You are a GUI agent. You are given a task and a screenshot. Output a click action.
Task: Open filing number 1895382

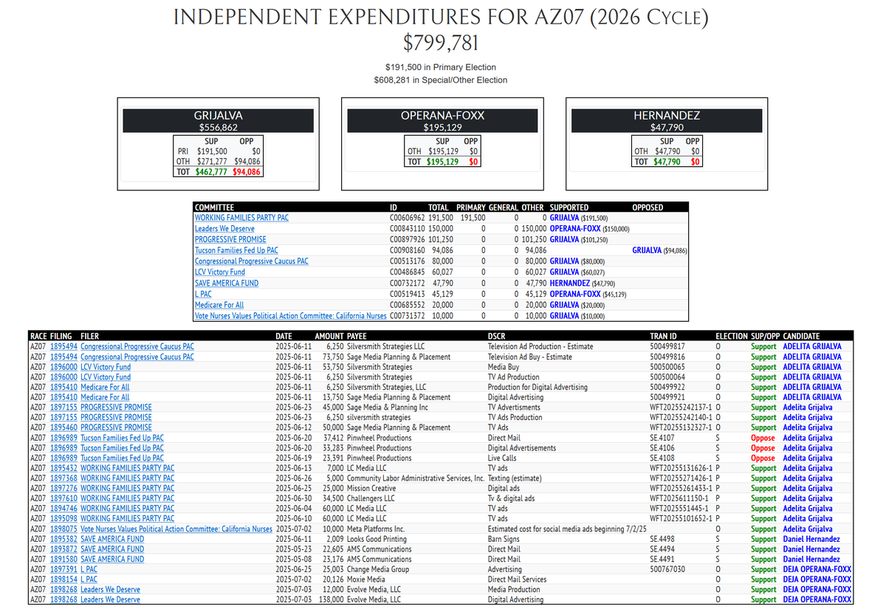[63, 540]
